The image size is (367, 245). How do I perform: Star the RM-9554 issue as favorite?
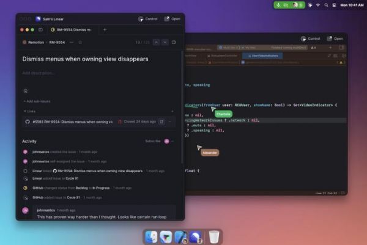click(80, 42)
